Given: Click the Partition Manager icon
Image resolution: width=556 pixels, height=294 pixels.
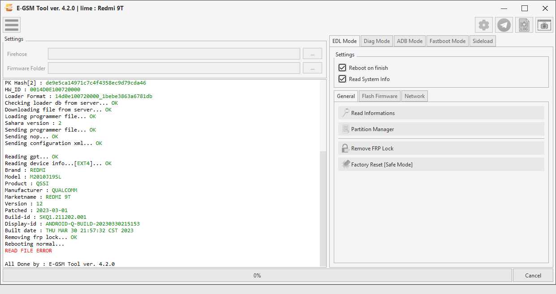Looking at the screenshot, I should pos(345,129).
